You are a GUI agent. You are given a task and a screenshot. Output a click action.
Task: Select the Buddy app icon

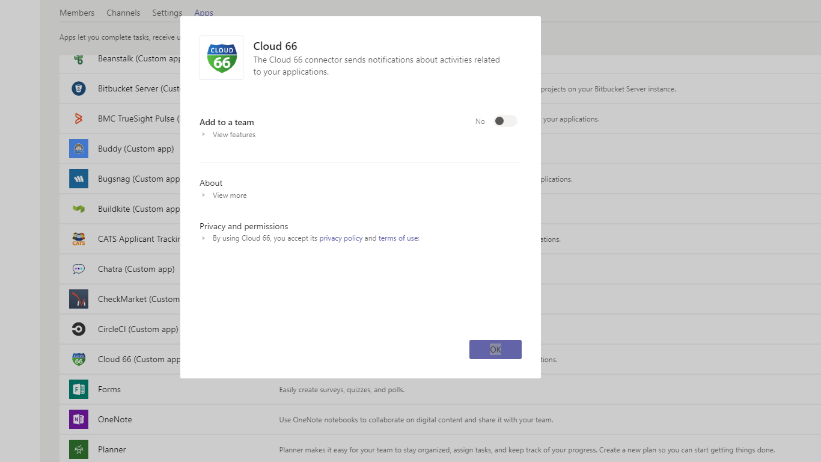79,149
